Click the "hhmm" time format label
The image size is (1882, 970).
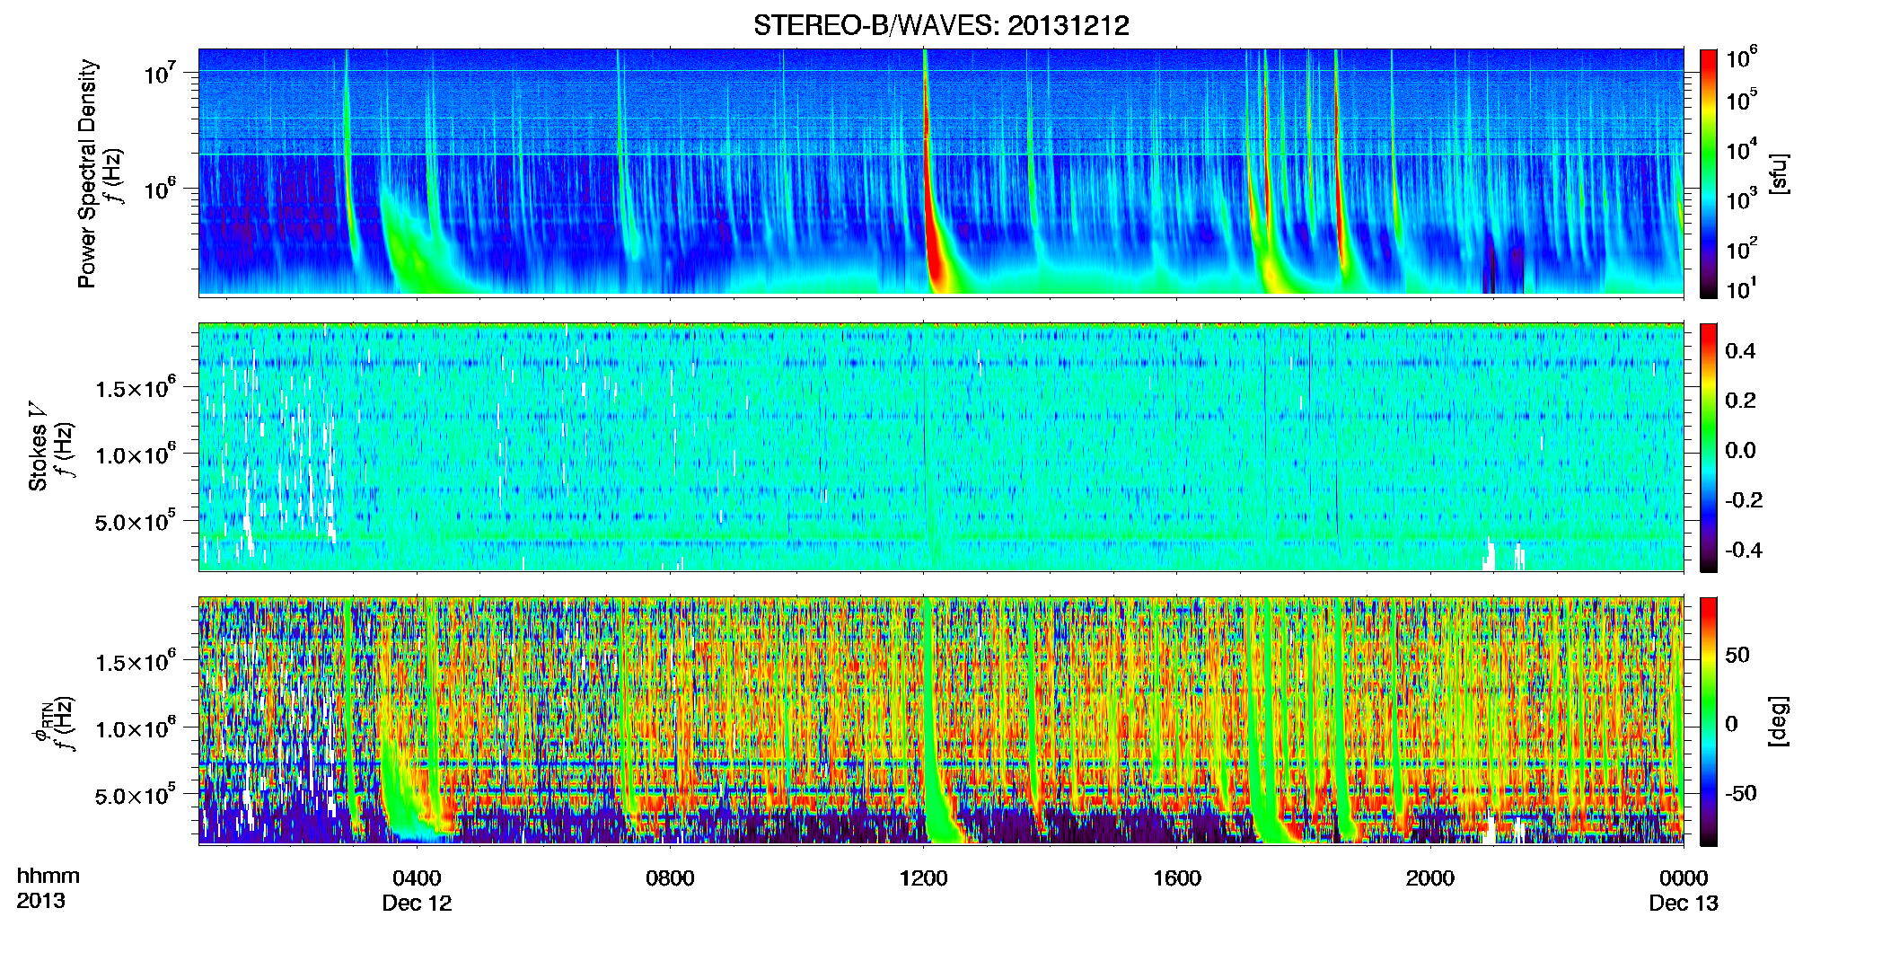(48, 877)
